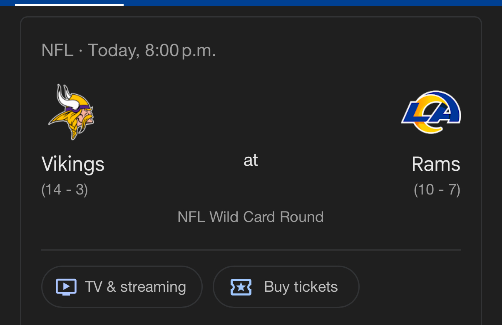Screen dimensions: 502x325
Task: Click the LA Rams logo
Action: tap(431, 112)
